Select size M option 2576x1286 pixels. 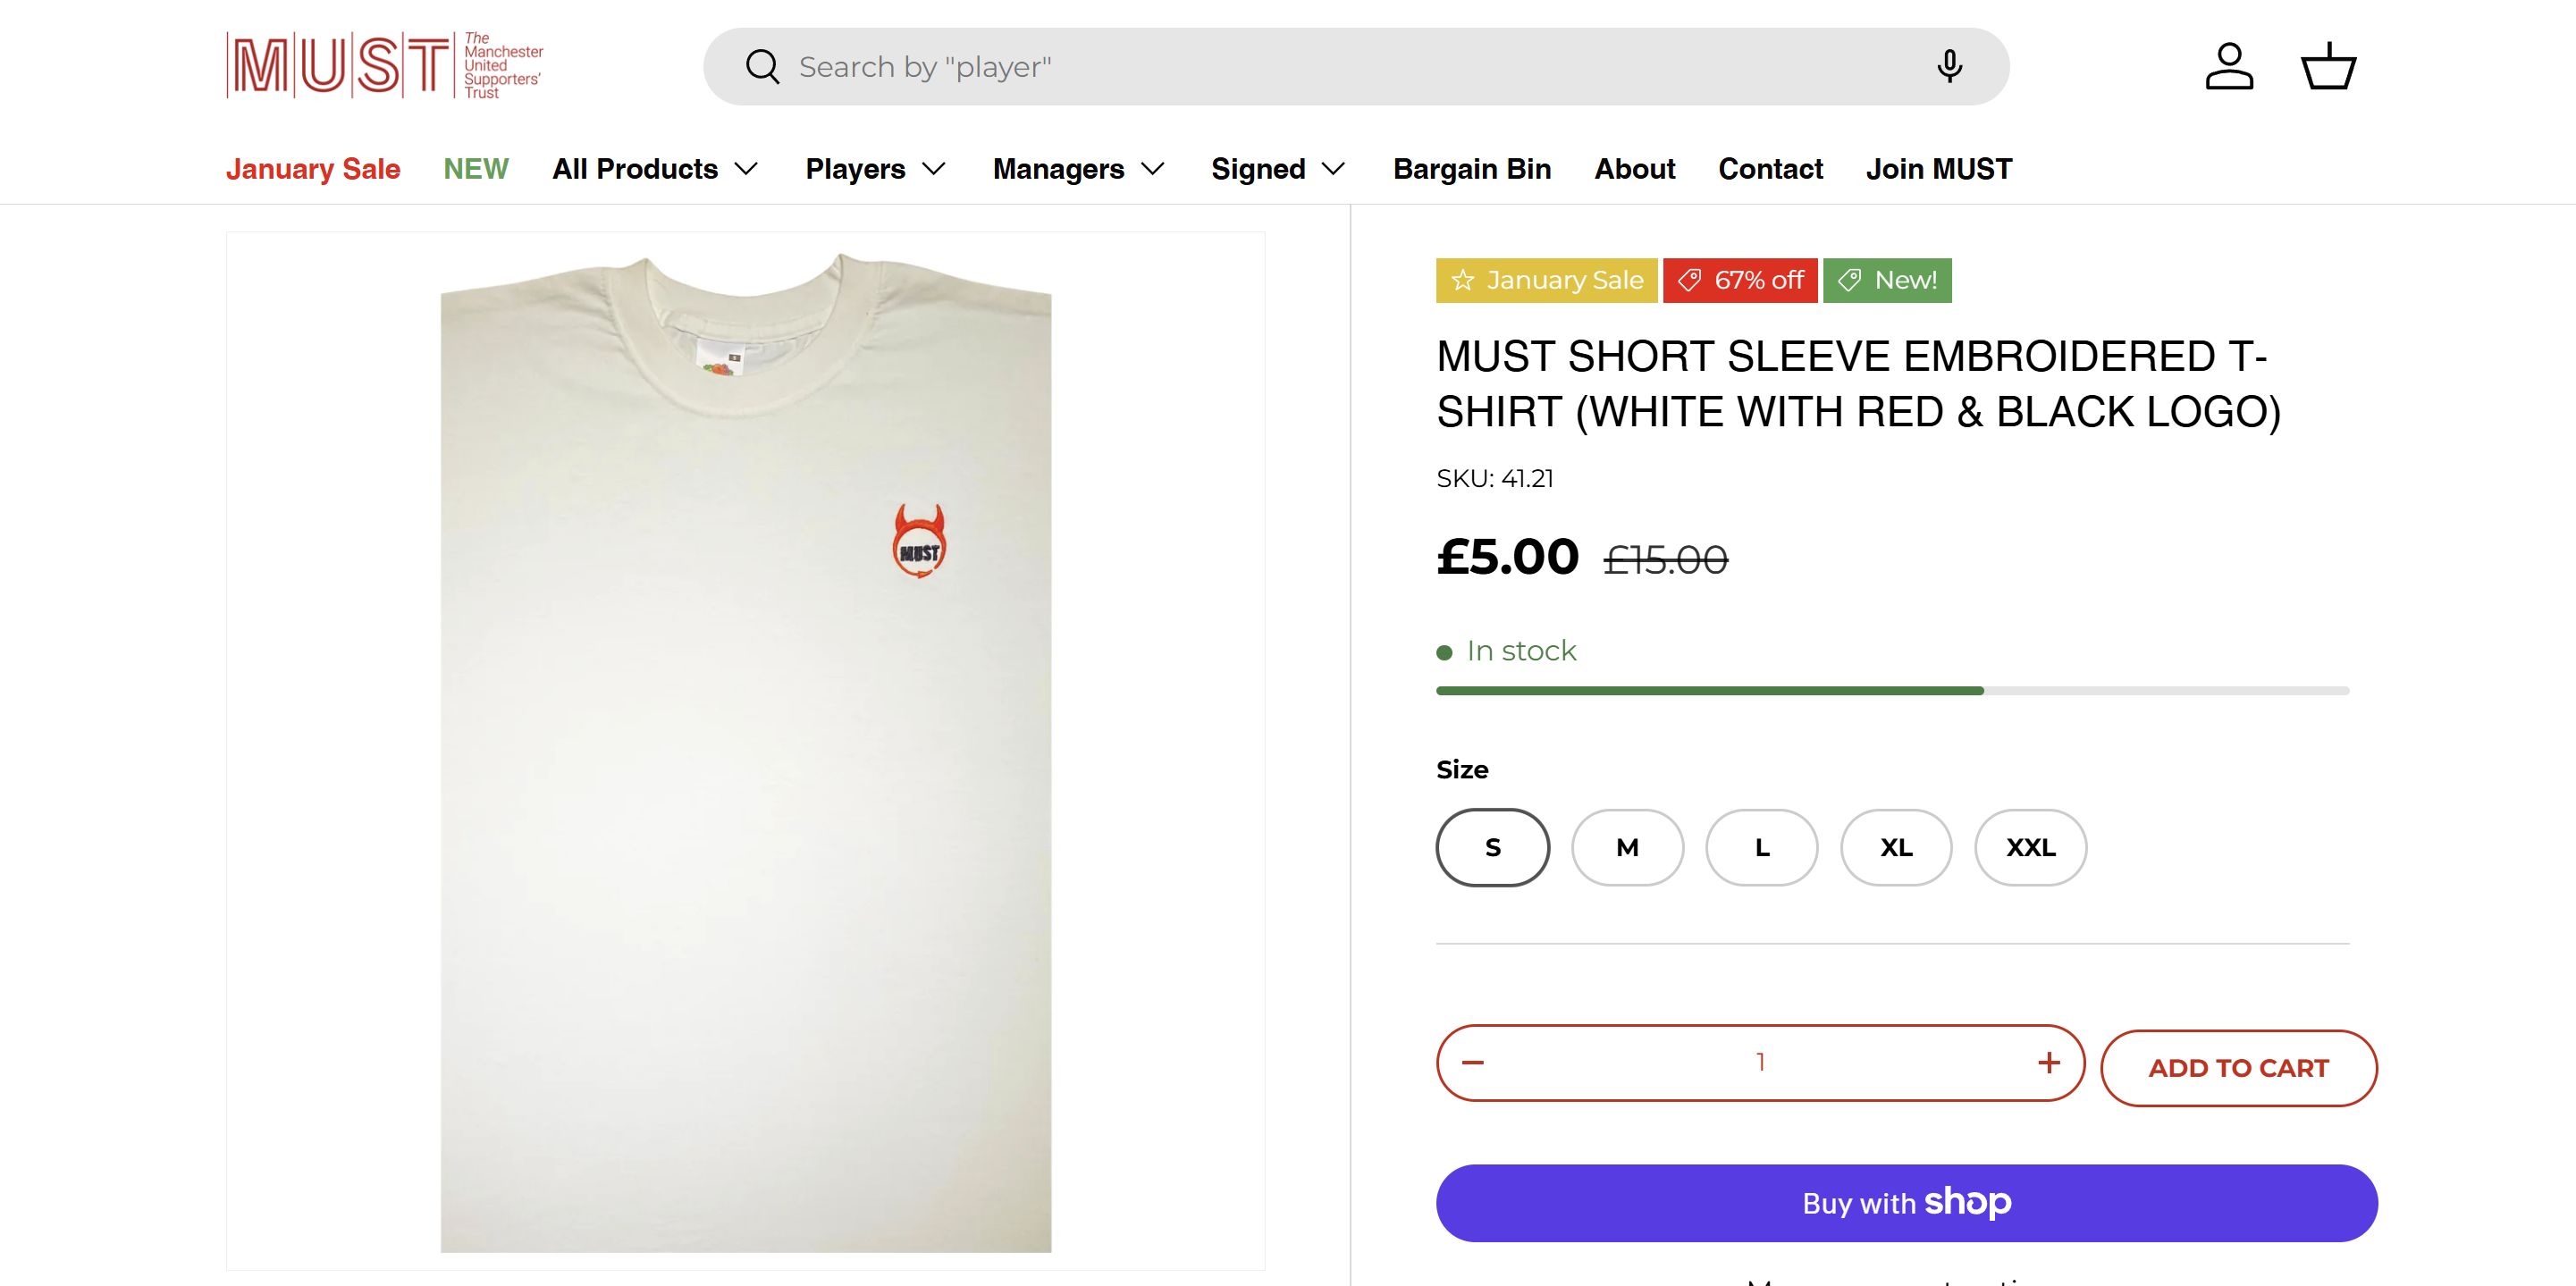click(1627, 847)
